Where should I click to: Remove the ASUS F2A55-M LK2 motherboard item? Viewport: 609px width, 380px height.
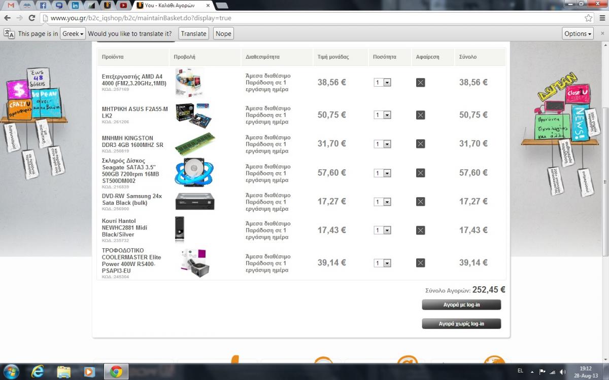pyautogui.click(x=420, y=115)
